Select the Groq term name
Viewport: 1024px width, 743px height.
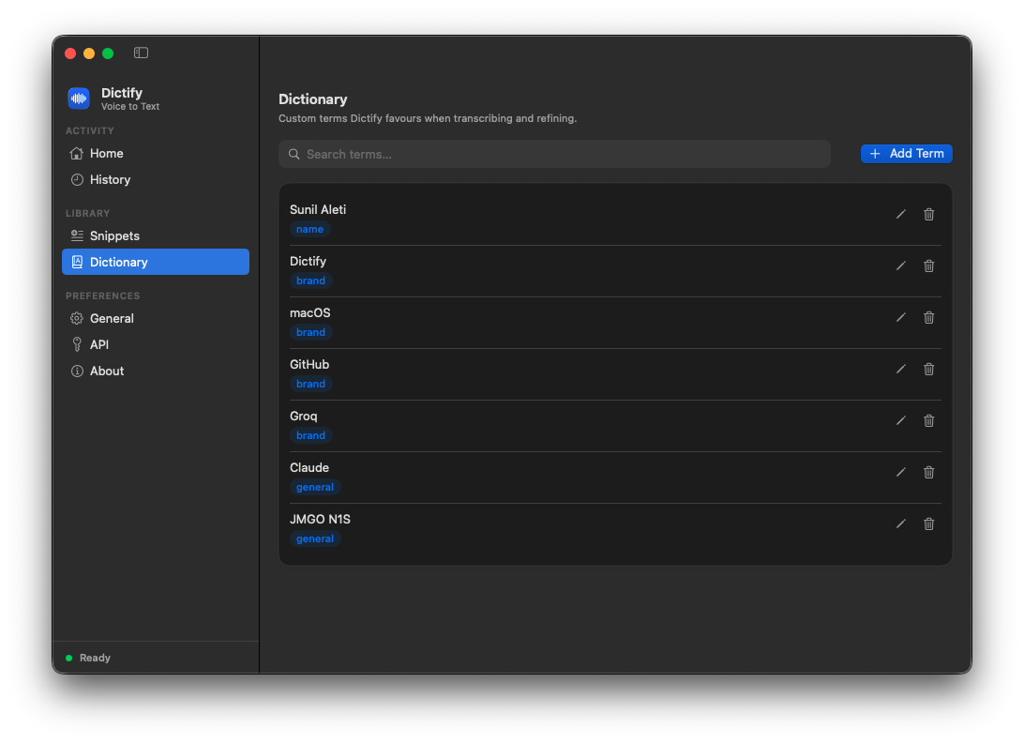click(x=304, y=417)
